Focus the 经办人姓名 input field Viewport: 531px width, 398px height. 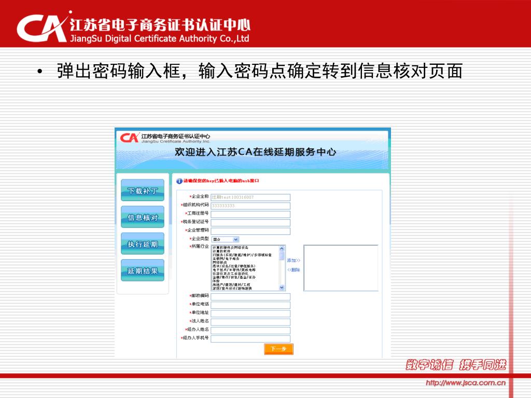click(250, 330)
